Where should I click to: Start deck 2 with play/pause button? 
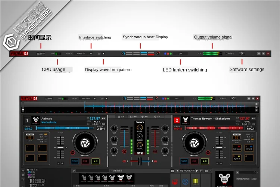coord(205,161)
